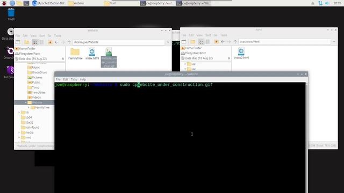Open path history dropdown in Website window
The width and height of the screenshot is (344, 193).
click(x=168, y=42)
